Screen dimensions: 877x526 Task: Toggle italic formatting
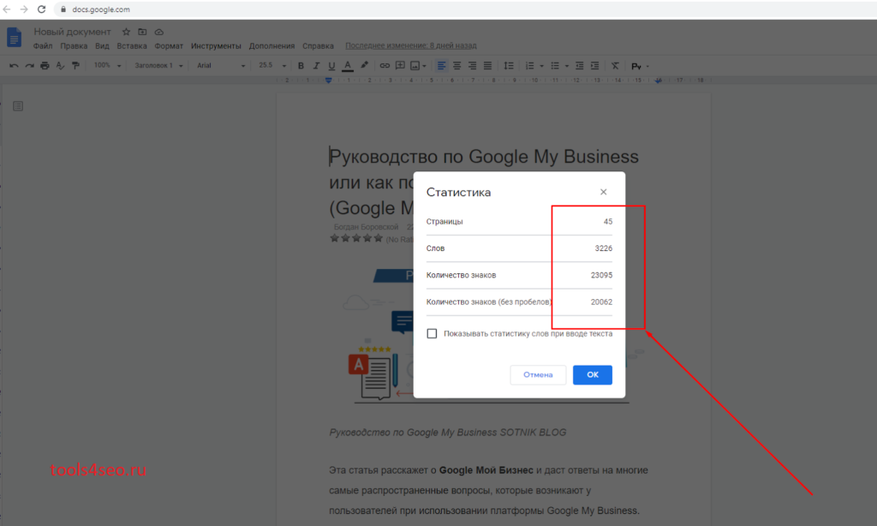316,65
